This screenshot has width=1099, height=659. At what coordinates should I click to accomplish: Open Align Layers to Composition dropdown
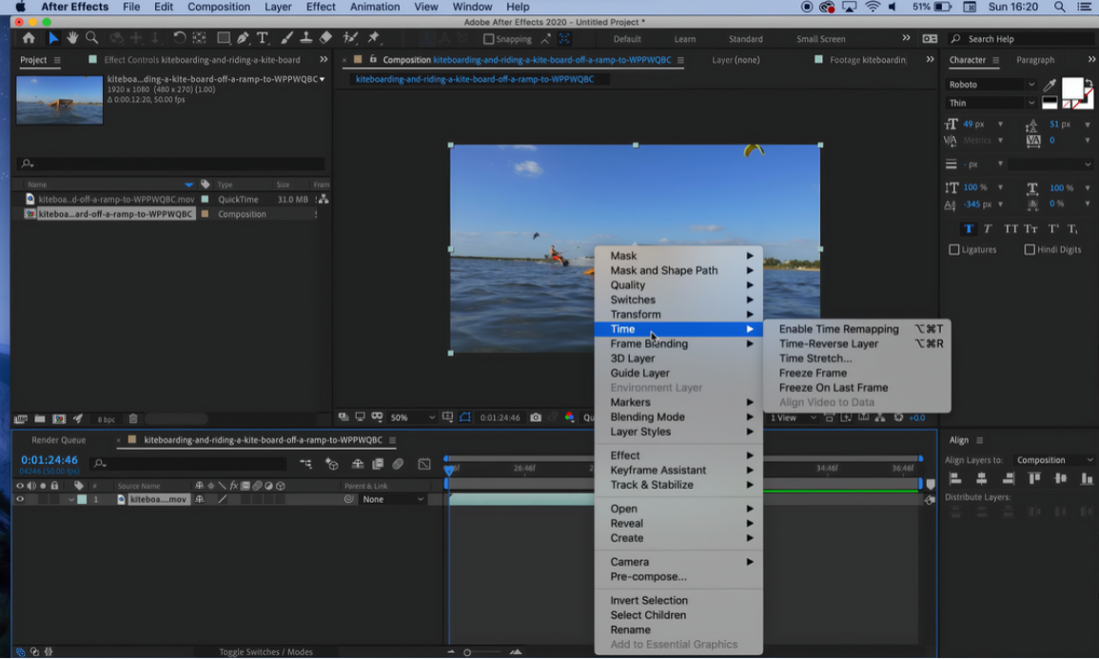pyautogui.click(x=1052, y=460)
